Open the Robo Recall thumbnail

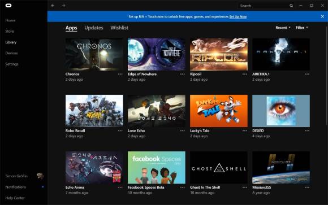point(94,111)
